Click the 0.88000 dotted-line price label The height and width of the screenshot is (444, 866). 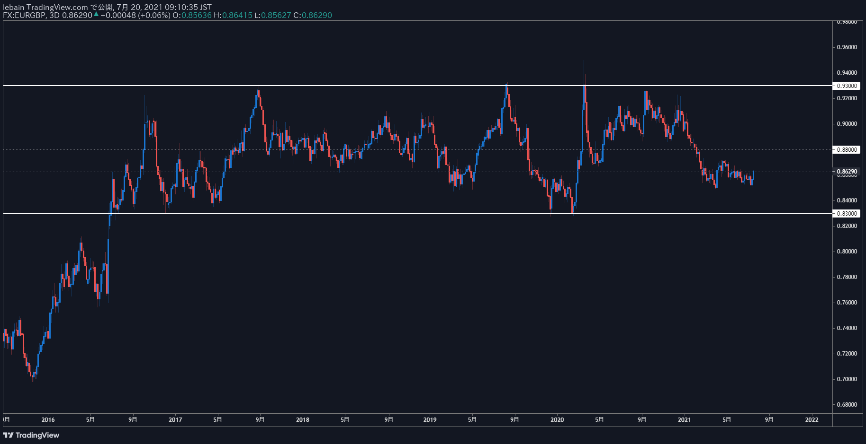tap(847, 150)
